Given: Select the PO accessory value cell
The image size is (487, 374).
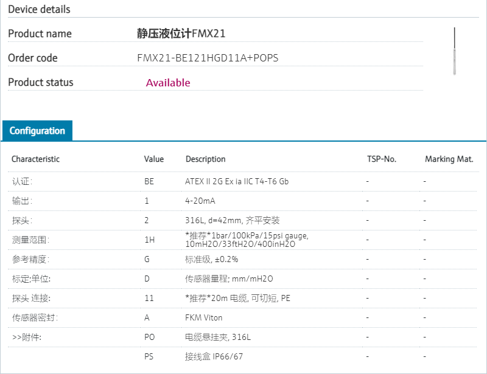Looking at the screenshot, I should [x=150, y=337].
